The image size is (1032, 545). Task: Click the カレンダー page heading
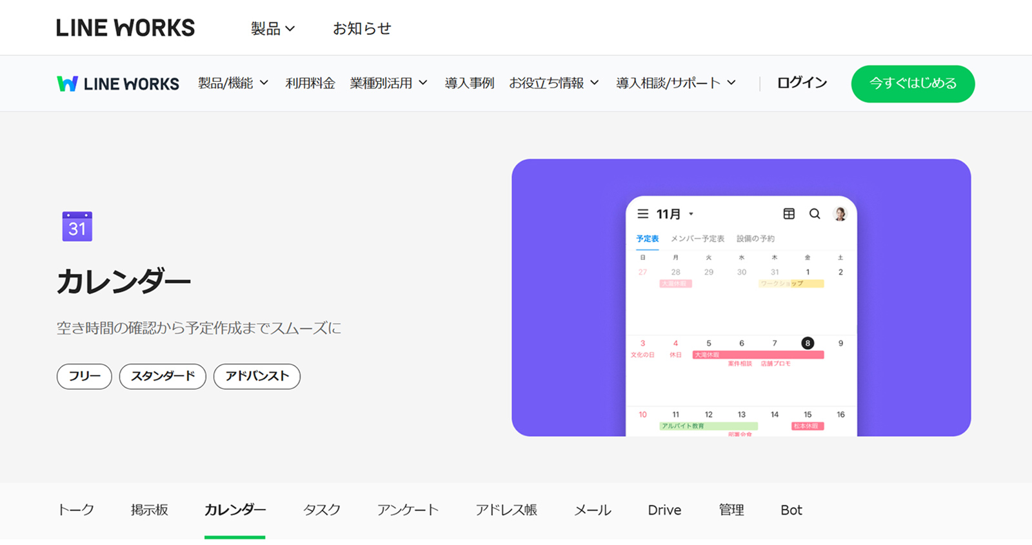coord(124,282)
